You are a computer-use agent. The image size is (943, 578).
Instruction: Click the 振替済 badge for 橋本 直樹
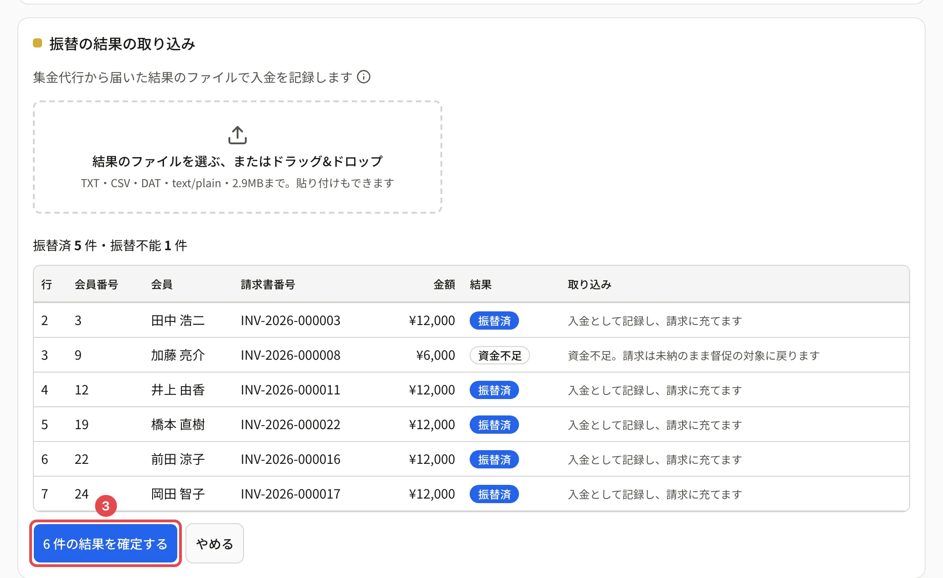494,425
